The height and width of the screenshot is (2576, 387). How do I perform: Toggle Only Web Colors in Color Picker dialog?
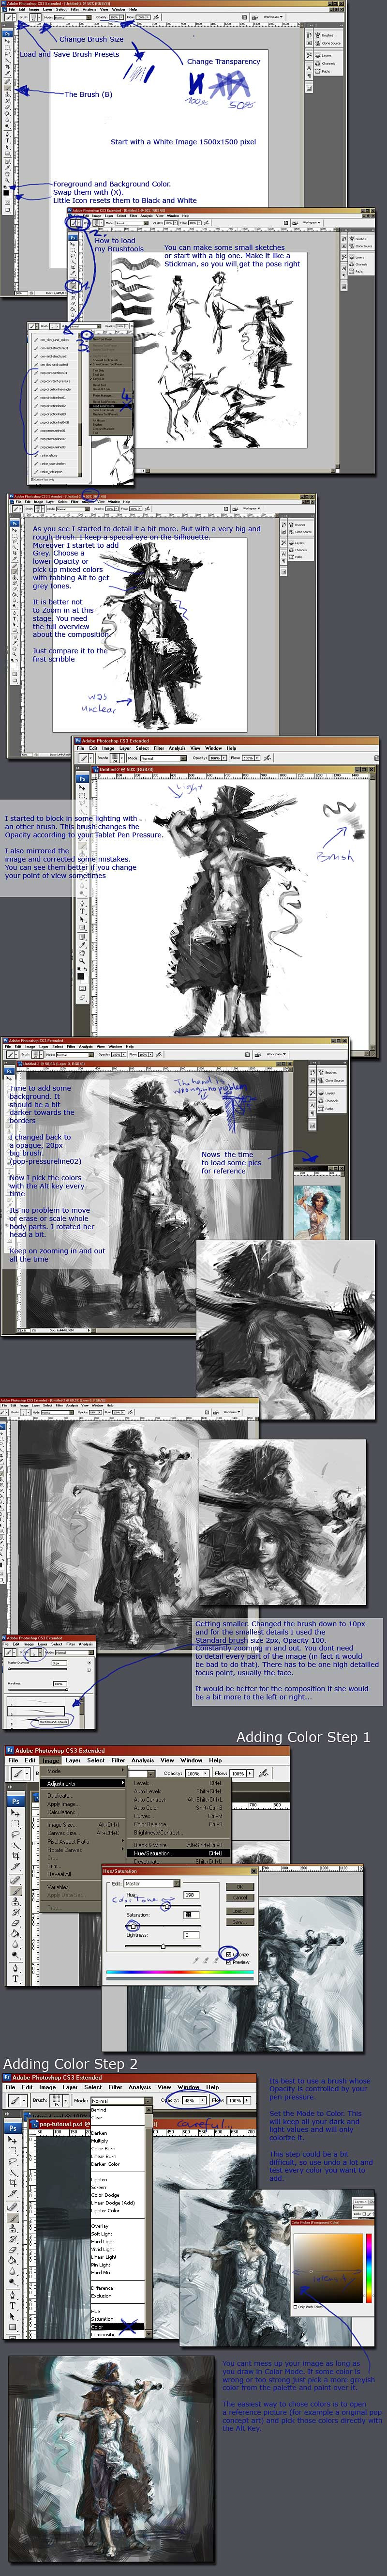(x=296, y=2307)
